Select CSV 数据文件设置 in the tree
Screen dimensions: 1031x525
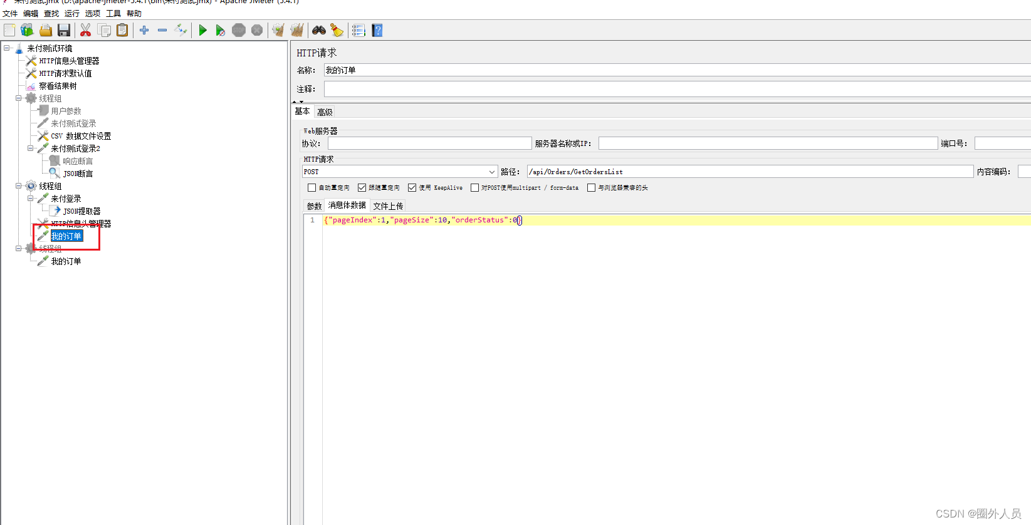click(81, 136)
